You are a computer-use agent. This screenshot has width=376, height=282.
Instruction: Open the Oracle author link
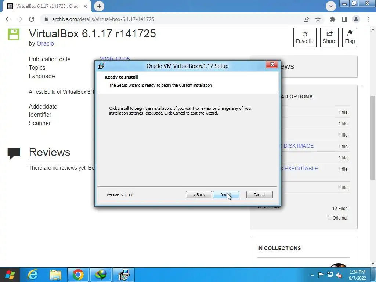tap(45, 44)
